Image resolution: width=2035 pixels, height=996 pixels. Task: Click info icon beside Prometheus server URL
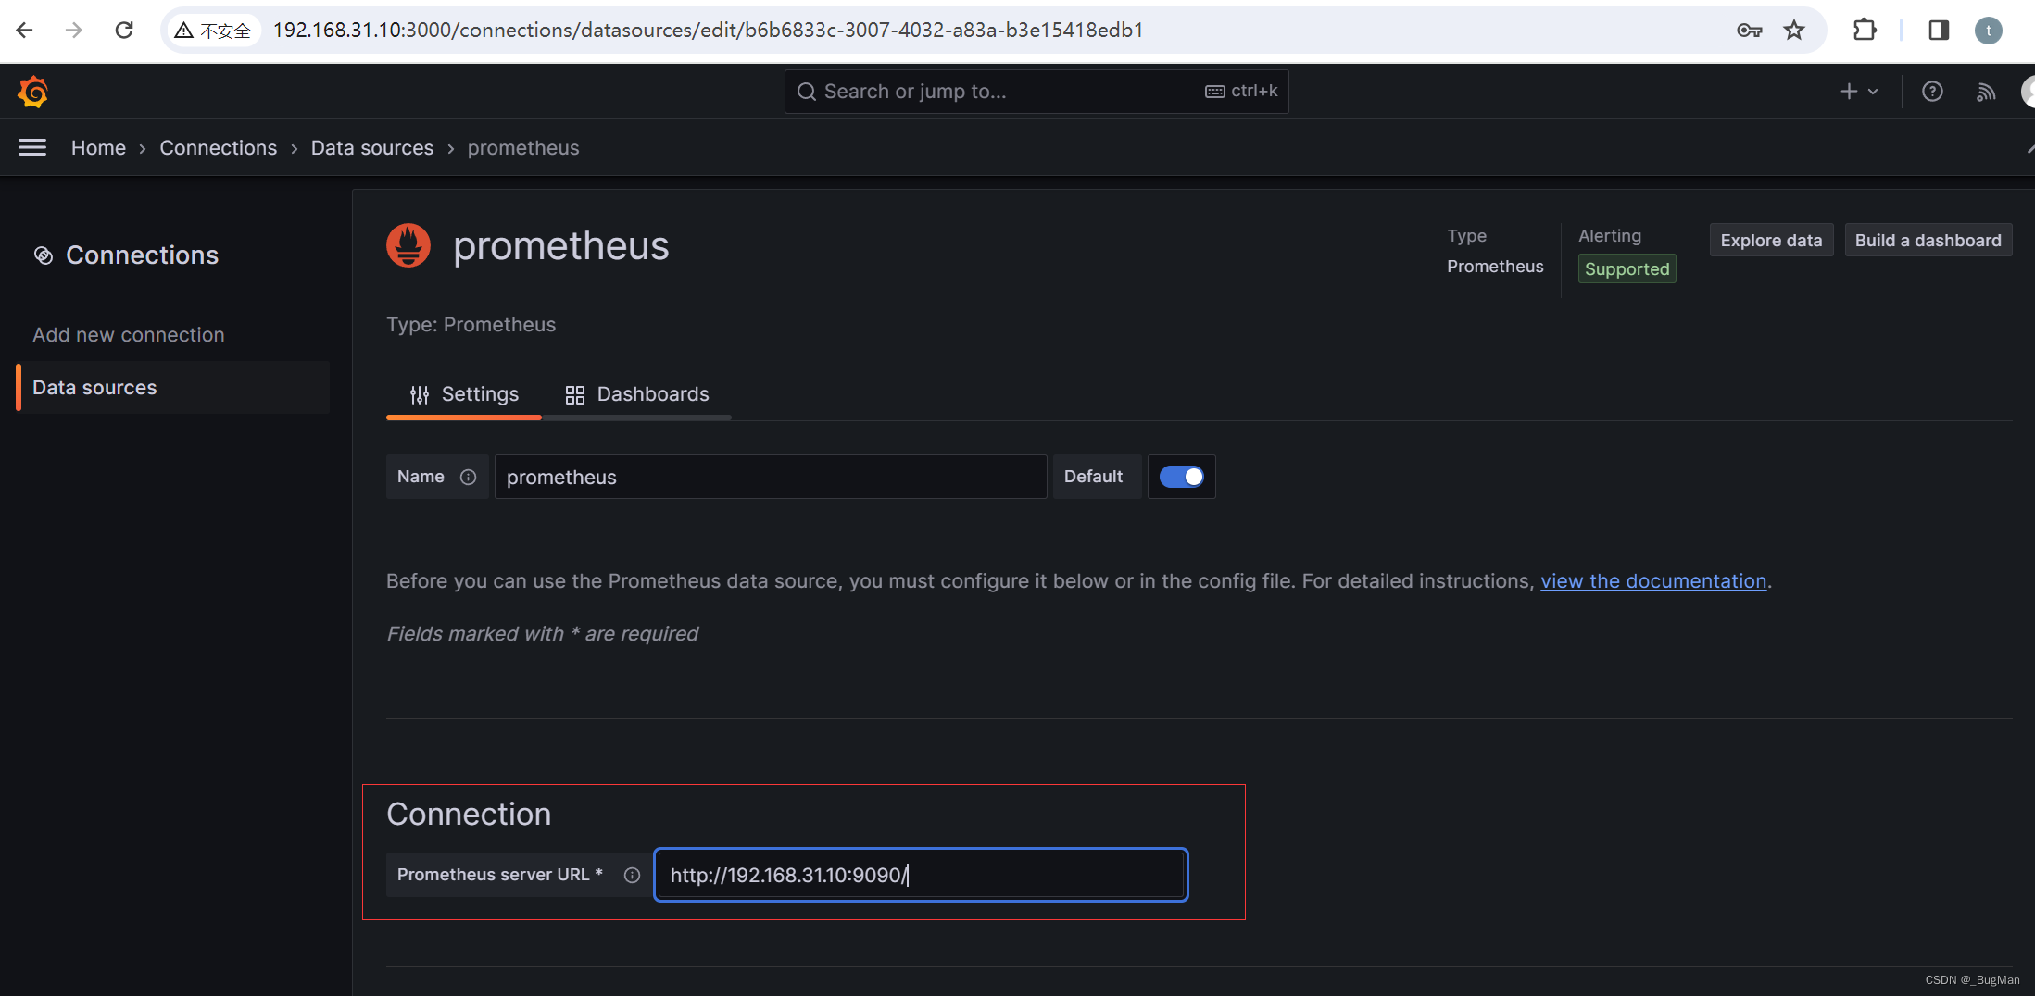[632, 875]
